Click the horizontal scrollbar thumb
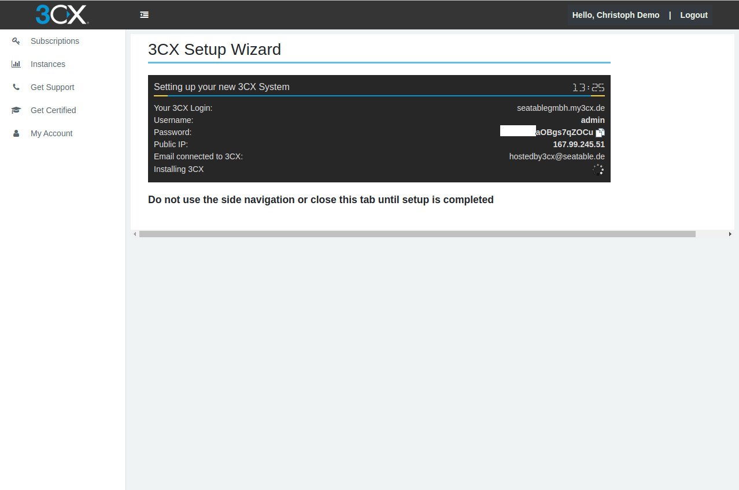 [x=417, y=234]
